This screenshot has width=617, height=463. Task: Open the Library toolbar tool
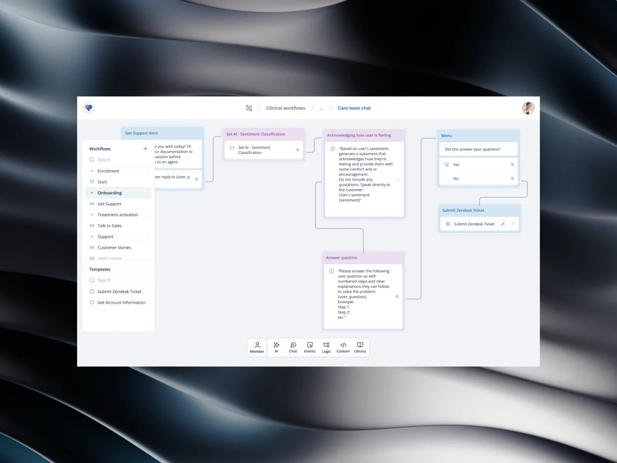click(x=360, y=347)
